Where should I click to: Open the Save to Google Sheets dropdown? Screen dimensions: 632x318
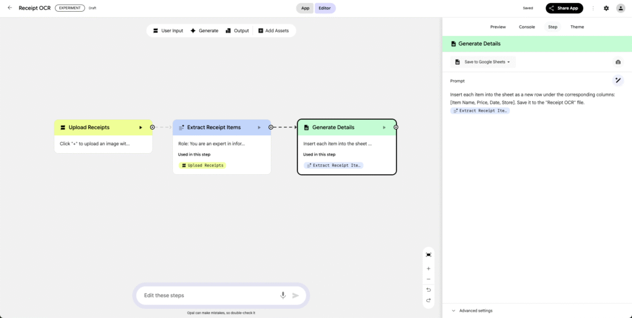[483, 62]
